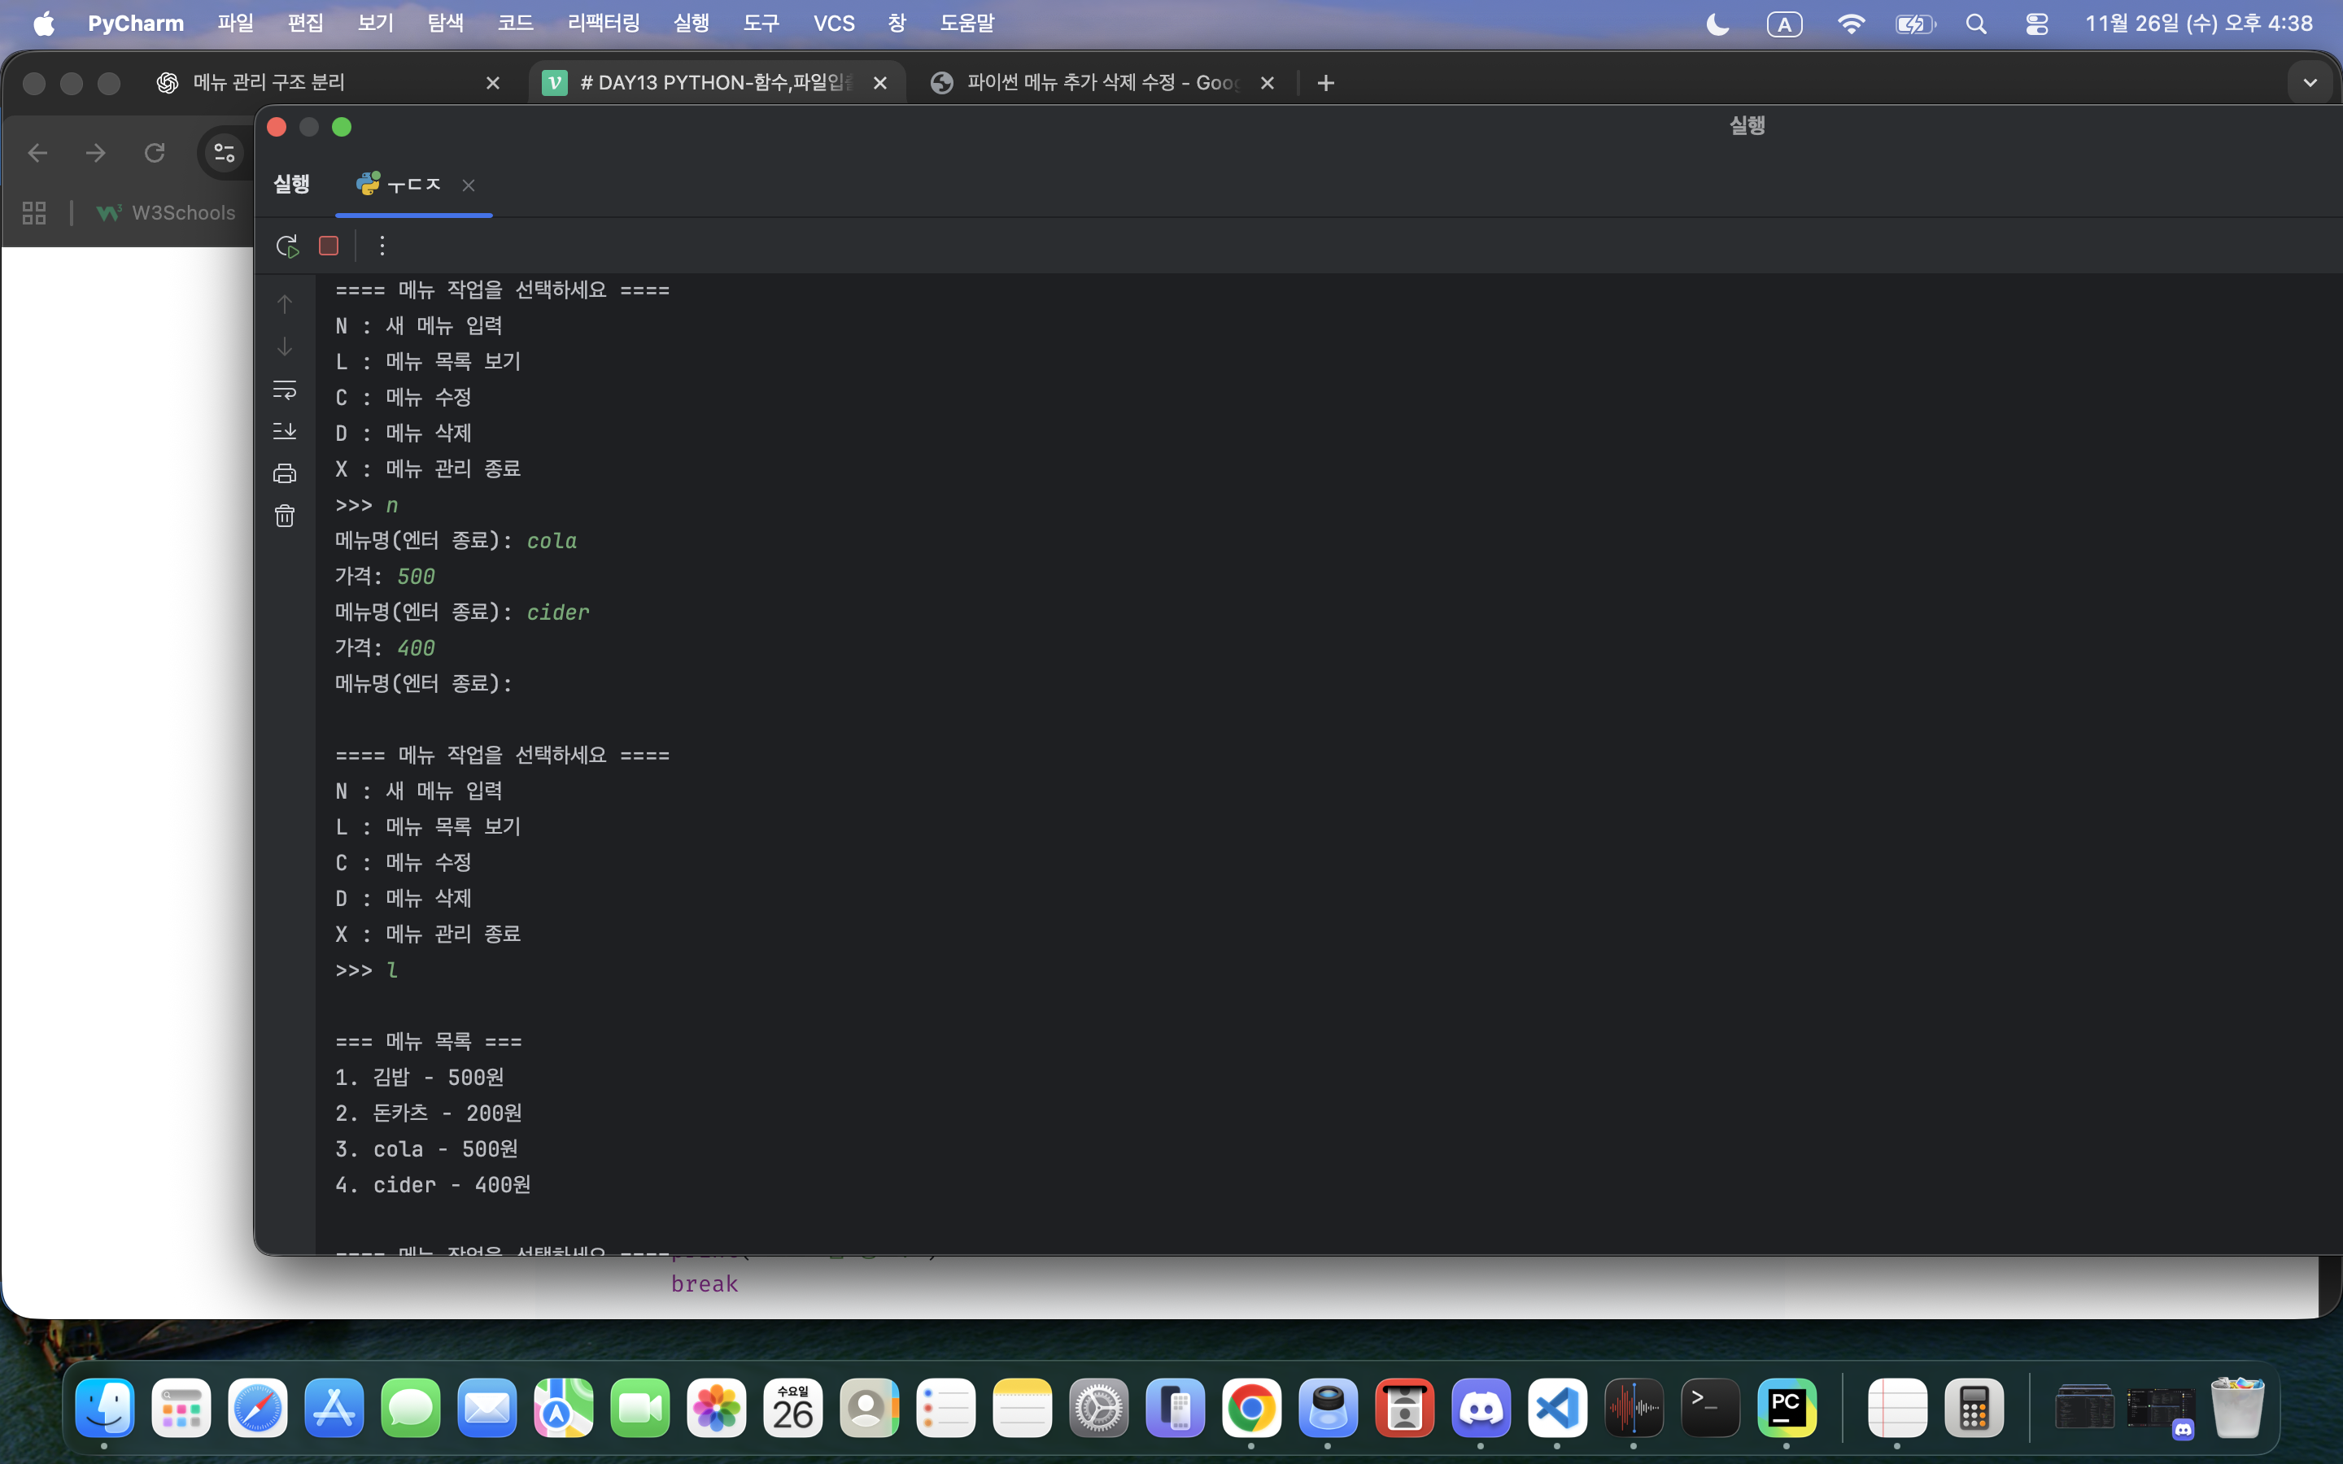Viewport: 2343px width, 1464px height.
Task: Open the 리팩터링 menu in menu bar
Action: click(603, 24)
